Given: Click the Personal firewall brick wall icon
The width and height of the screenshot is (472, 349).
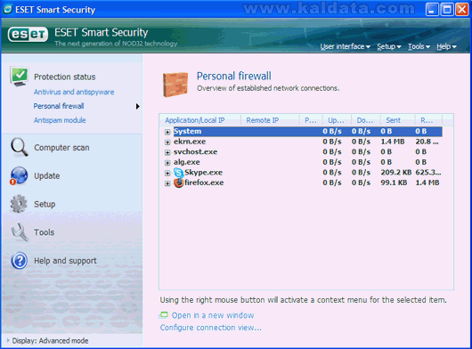Looking at the screenshot, I should click(x=175, y=85).
